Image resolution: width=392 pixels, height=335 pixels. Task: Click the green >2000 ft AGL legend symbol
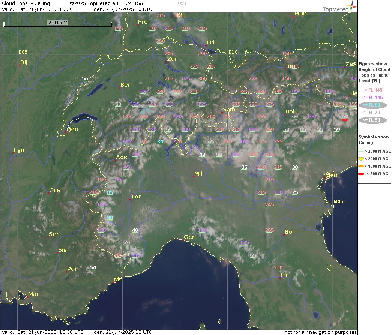click(361, 151)
